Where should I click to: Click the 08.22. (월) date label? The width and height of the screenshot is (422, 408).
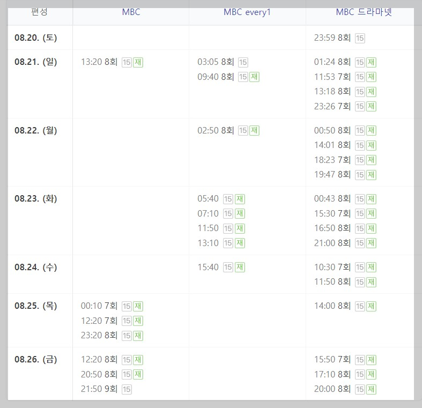36,130
